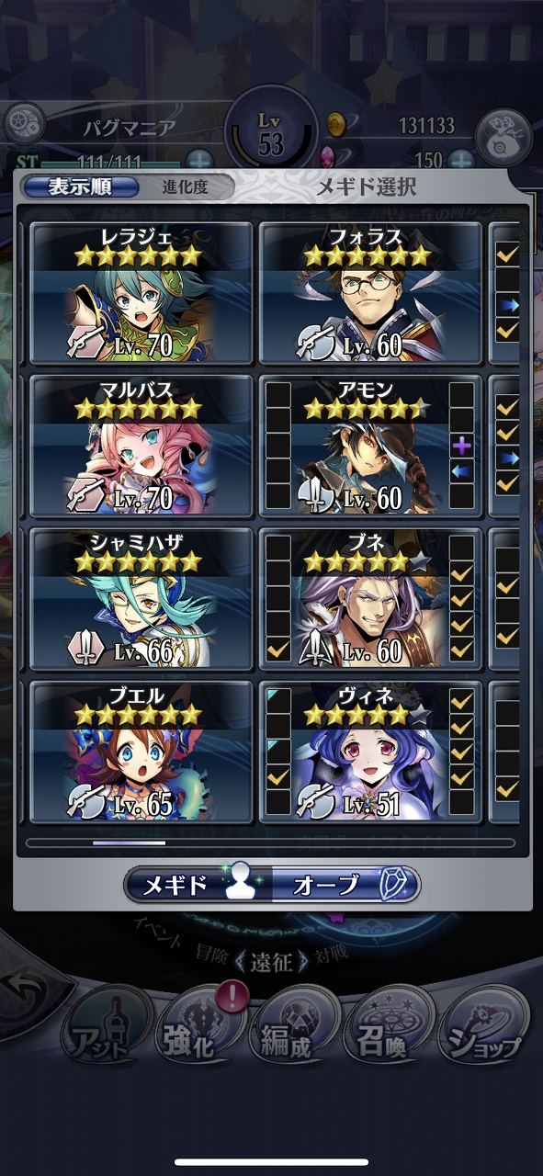Viewport: 543px width, 1176px height.
Task: Open the 表示順 sort order selector
Action: point(79,187)
